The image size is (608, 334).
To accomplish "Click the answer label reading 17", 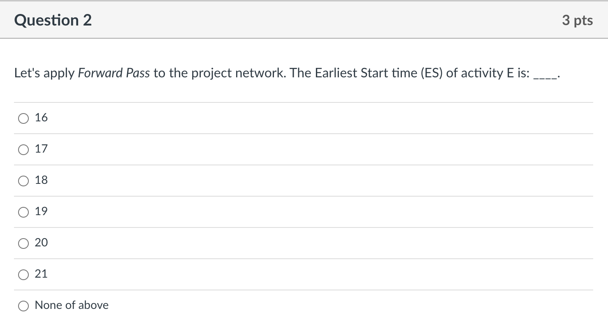I will point(41,148).
